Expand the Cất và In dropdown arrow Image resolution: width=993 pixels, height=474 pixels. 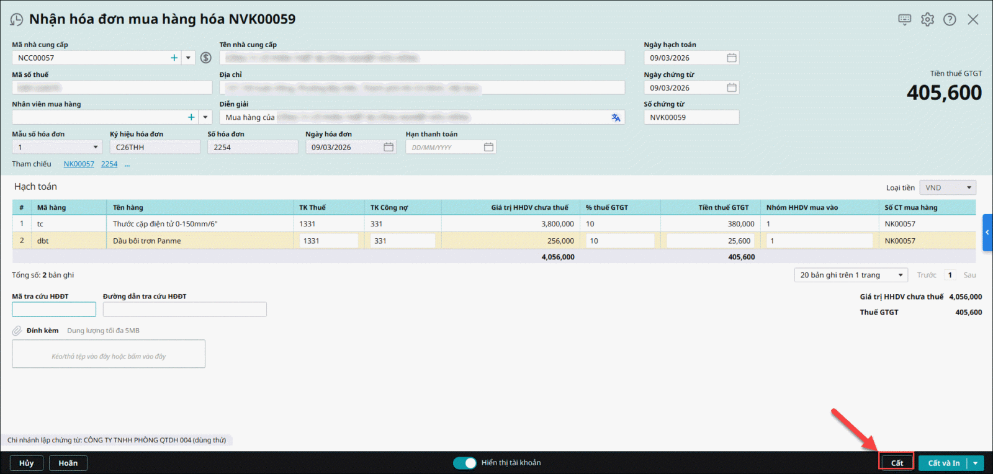(x=976, y=463)
